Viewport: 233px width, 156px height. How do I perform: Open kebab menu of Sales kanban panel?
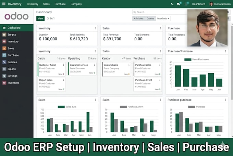pyautogui.click(x=160, y=51)
